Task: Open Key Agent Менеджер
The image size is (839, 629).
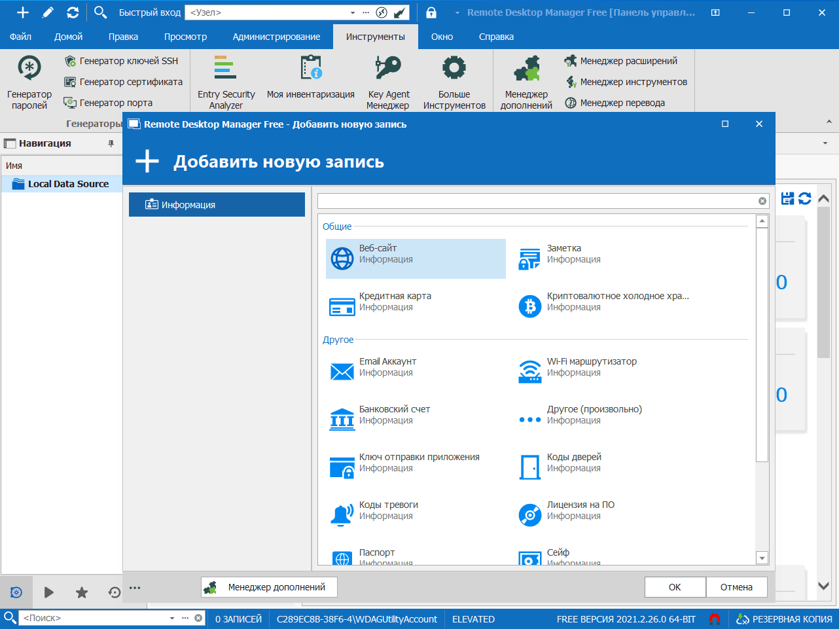Action: pos(388,82)
